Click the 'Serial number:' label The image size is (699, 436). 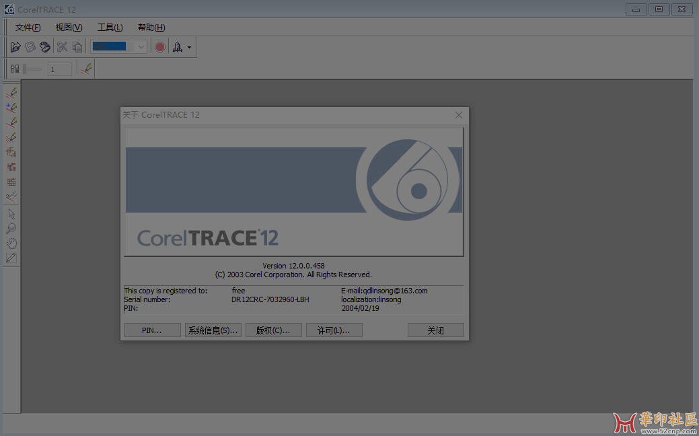click(147, 299)
